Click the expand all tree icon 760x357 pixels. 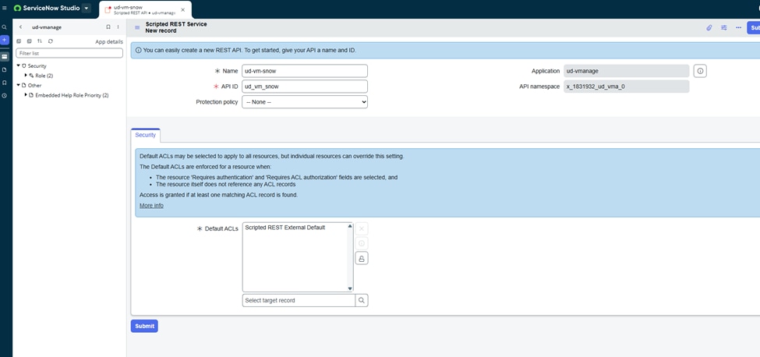[x=19, y=41]
